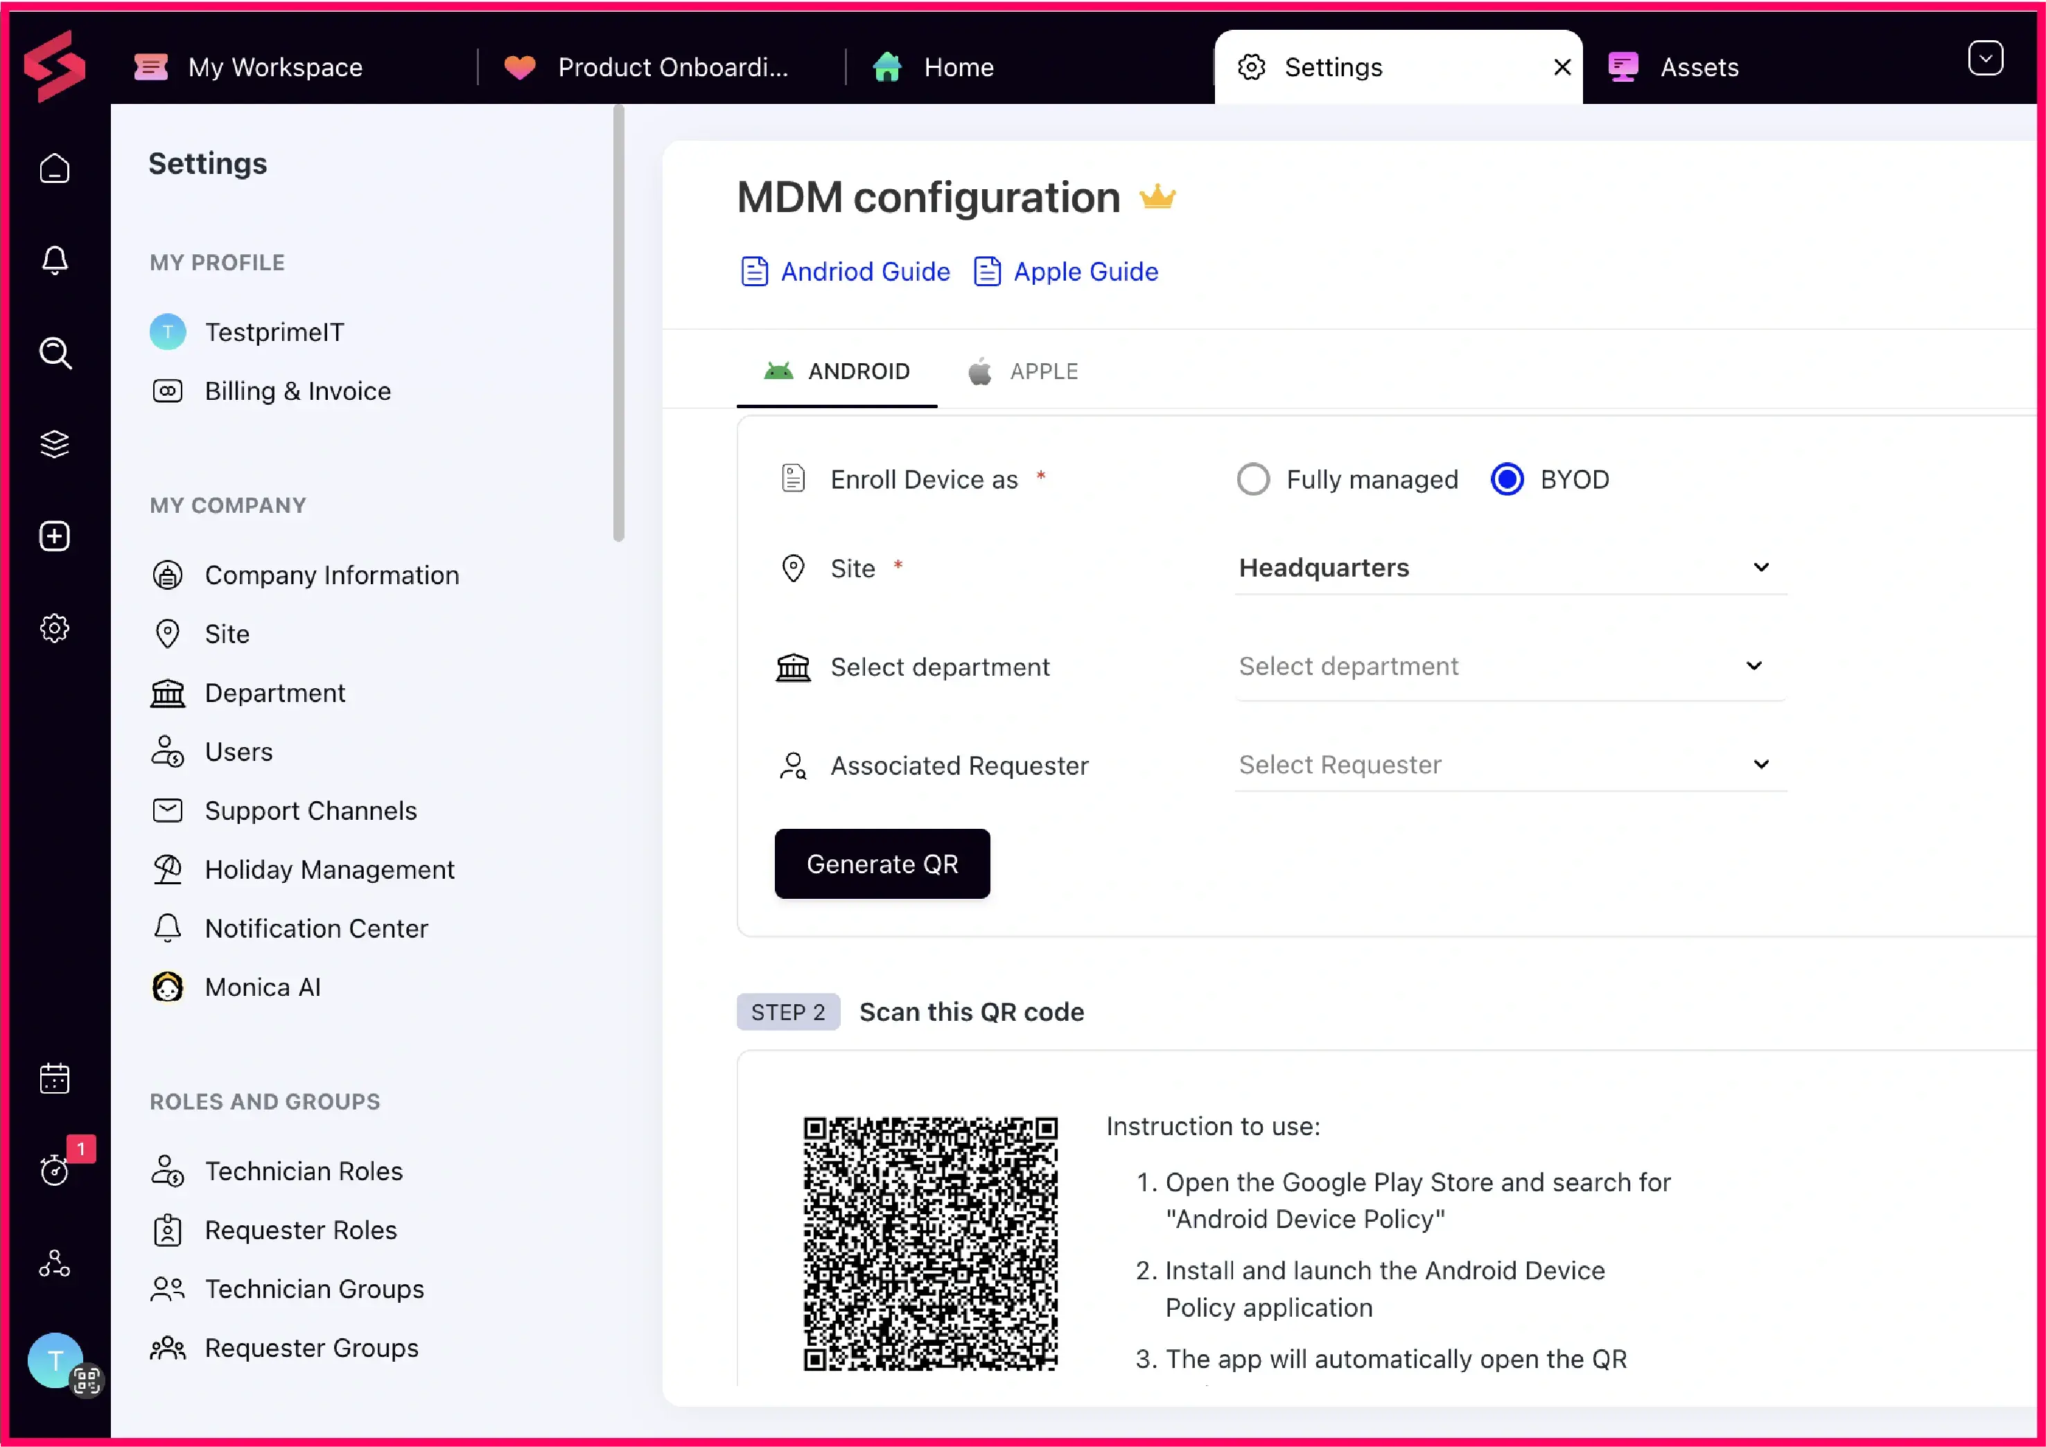Open the calendar icon in the left rail
The width and height of the screenshot is (2046, 1447).
[x=54, y=1078]
